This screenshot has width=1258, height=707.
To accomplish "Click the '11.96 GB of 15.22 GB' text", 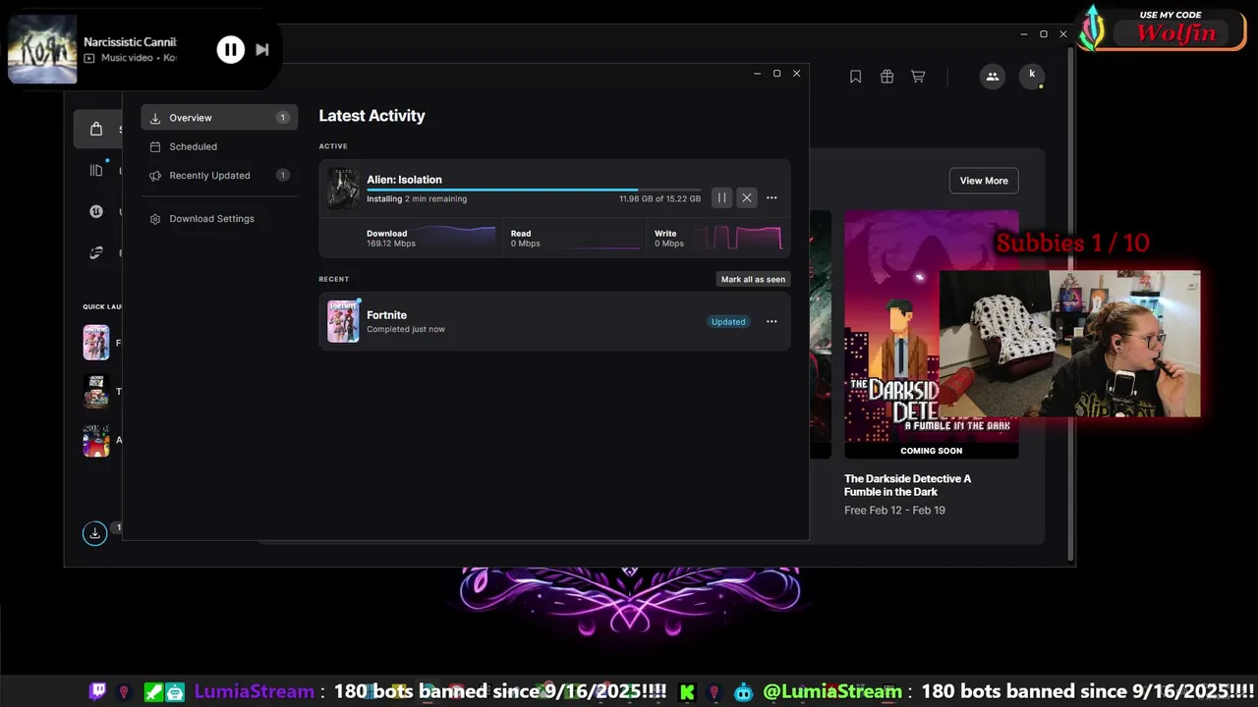I will click(x=659, y=198).
